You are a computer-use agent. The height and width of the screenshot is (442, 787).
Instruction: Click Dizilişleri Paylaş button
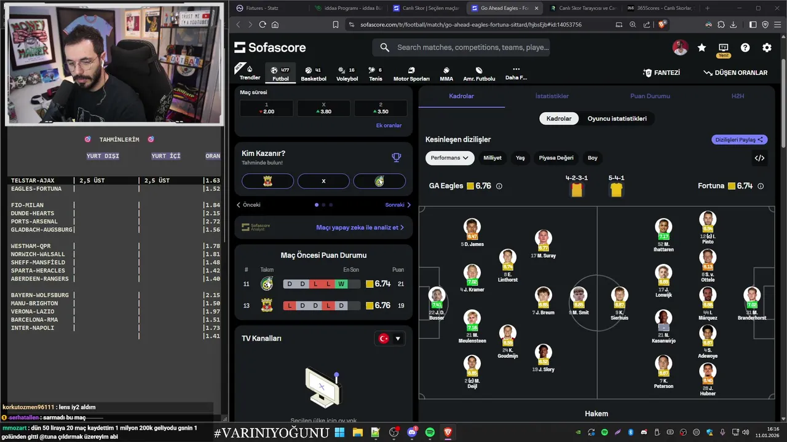740,140
